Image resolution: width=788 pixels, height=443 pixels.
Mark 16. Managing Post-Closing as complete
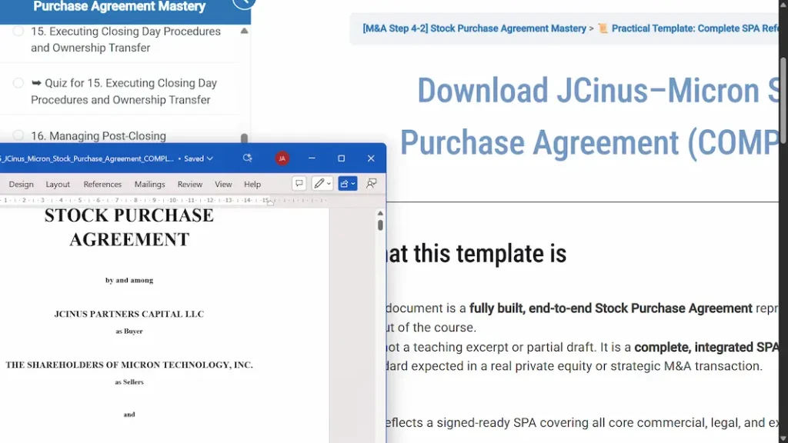17,135
